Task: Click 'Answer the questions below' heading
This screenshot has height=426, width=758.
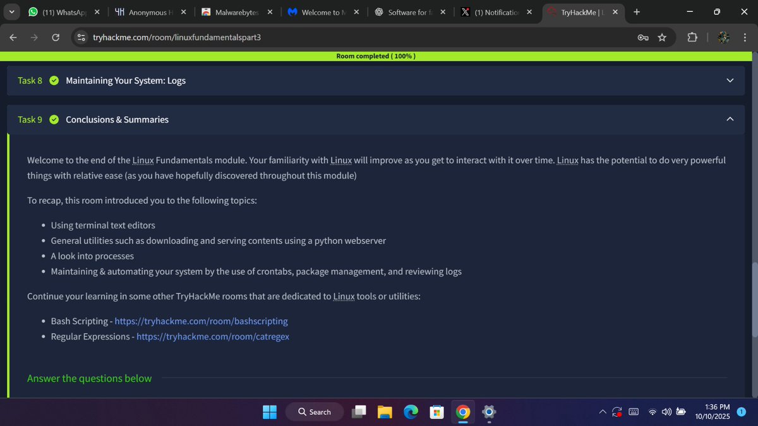Action: (x=89, y=378)
